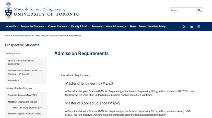Open the LinkedIn social icon
This screenshot has height=118, width=212.
(x=191, y=27)
